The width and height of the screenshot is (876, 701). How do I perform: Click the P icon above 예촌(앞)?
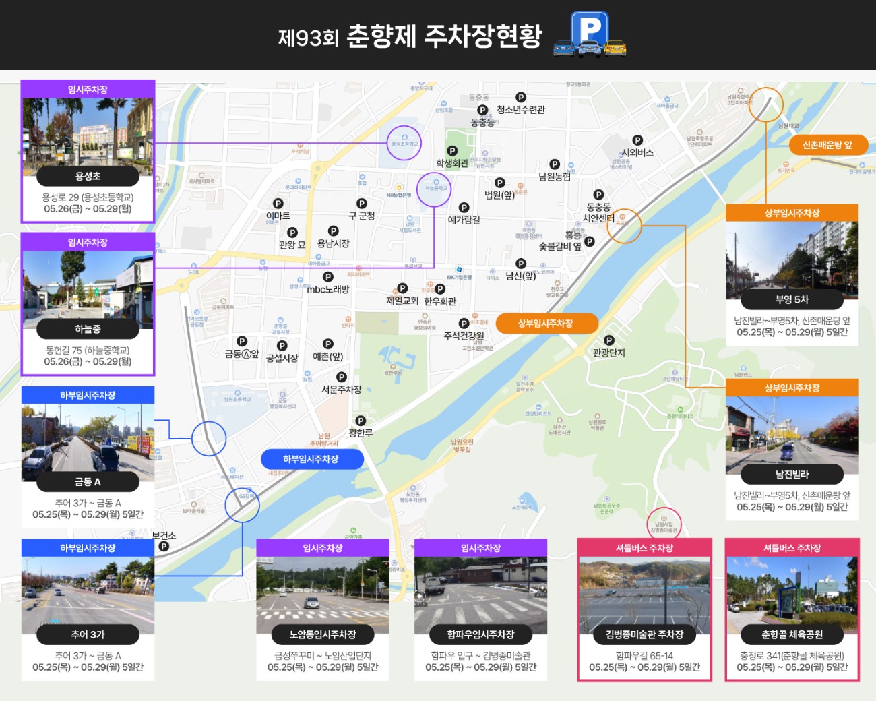pos(328,344)
